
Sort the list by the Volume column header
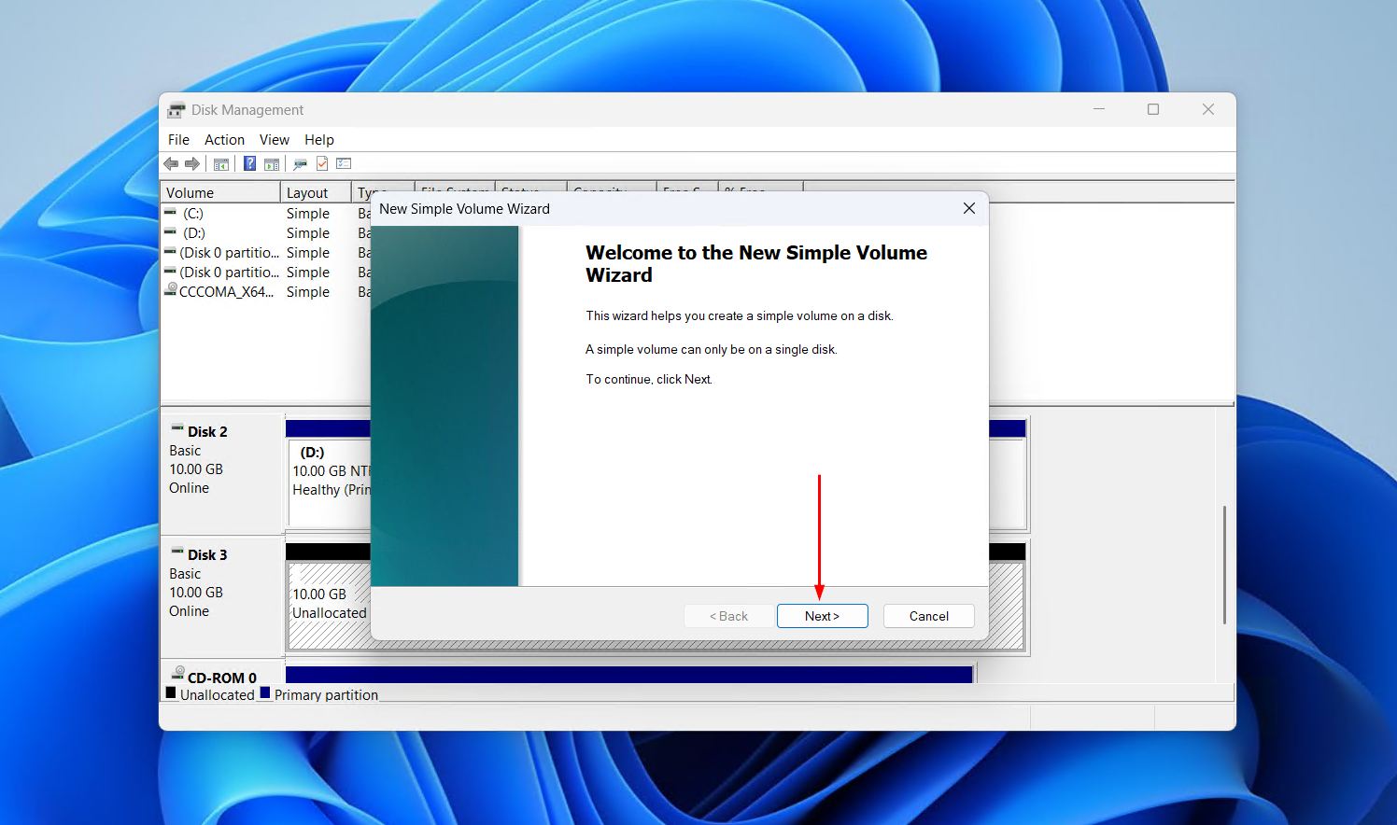pyautogui.click(x=220, y=192)
